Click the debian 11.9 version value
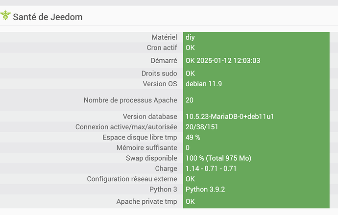The height and width of the screenshot is (215, 338). pos(204,84)
